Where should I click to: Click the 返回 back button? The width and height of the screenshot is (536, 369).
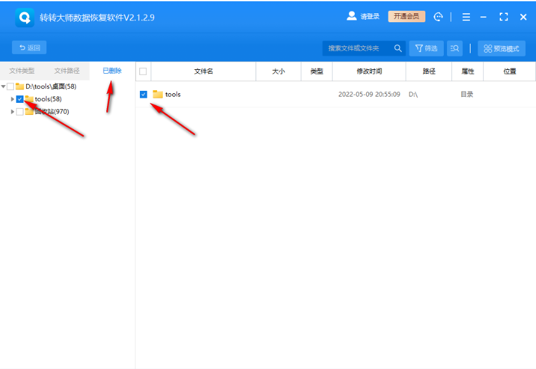click(29, 48)
